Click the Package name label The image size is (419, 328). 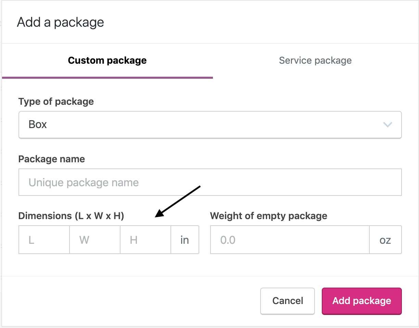pos(52,159)
